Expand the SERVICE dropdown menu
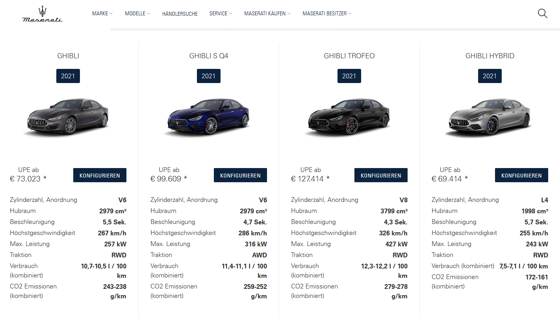 coord(221,13)
